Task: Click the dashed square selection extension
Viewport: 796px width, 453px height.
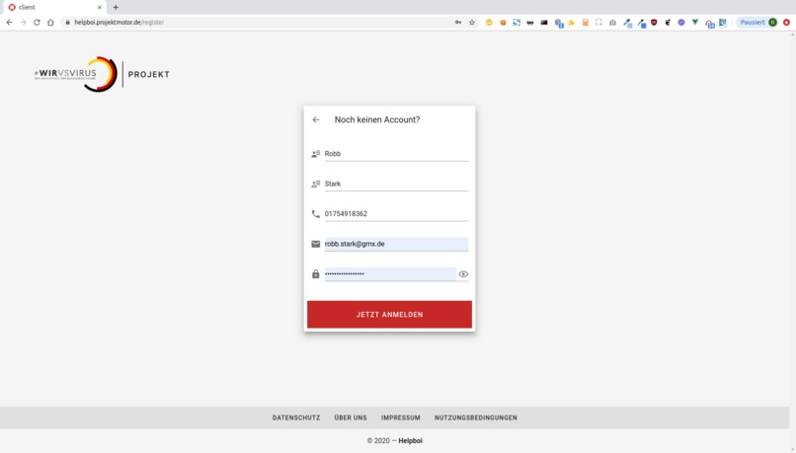Action: pyautogui.click(x=598, y=23)
